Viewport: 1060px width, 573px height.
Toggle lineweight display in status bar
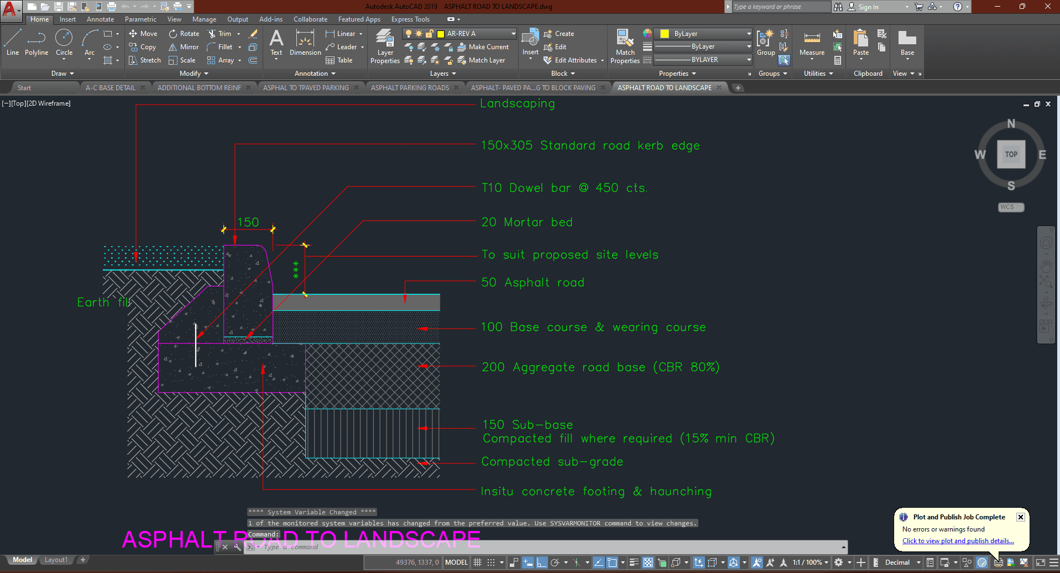pyautogui.click(x=634, y=562)
